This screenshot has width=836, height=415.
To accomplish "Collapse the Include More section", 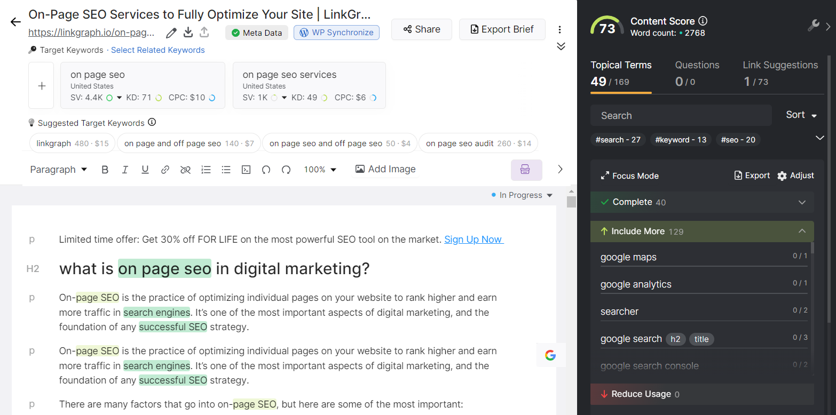I will pos(702,232).
